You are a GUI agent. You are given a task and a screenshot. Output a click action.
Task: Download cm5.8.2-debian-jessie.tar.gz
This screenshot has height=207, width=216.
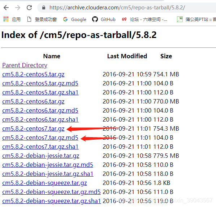(x=41, y=156)
